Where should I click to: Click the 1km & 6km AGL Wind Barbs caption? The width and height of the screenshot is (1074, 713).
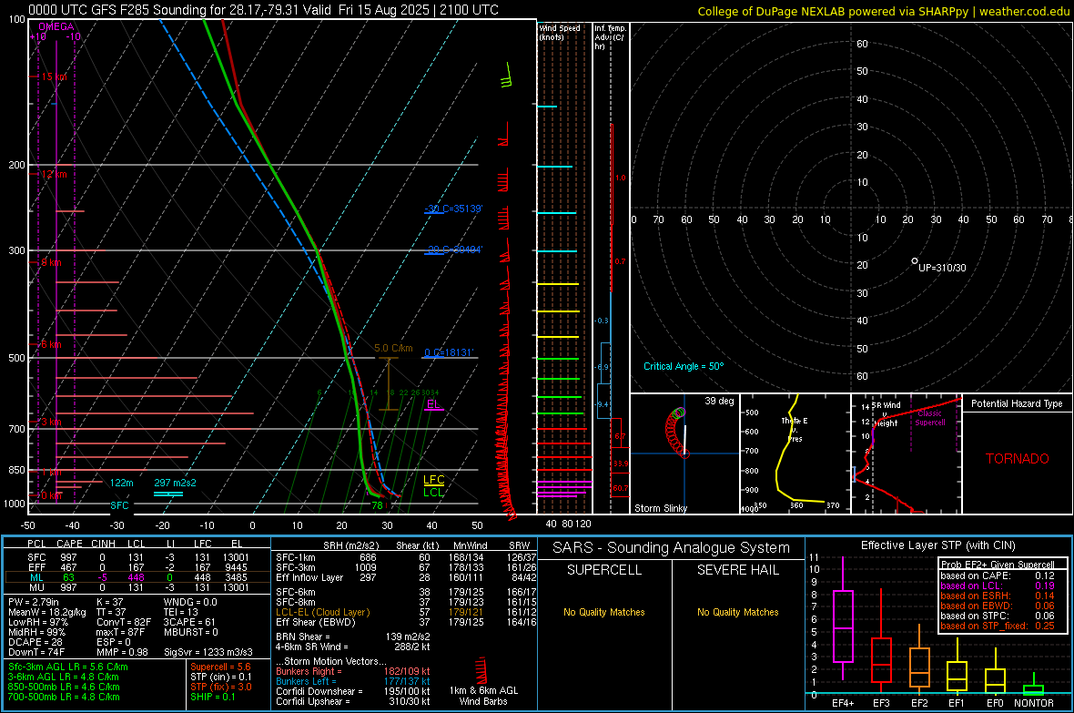tap(483, 696)
